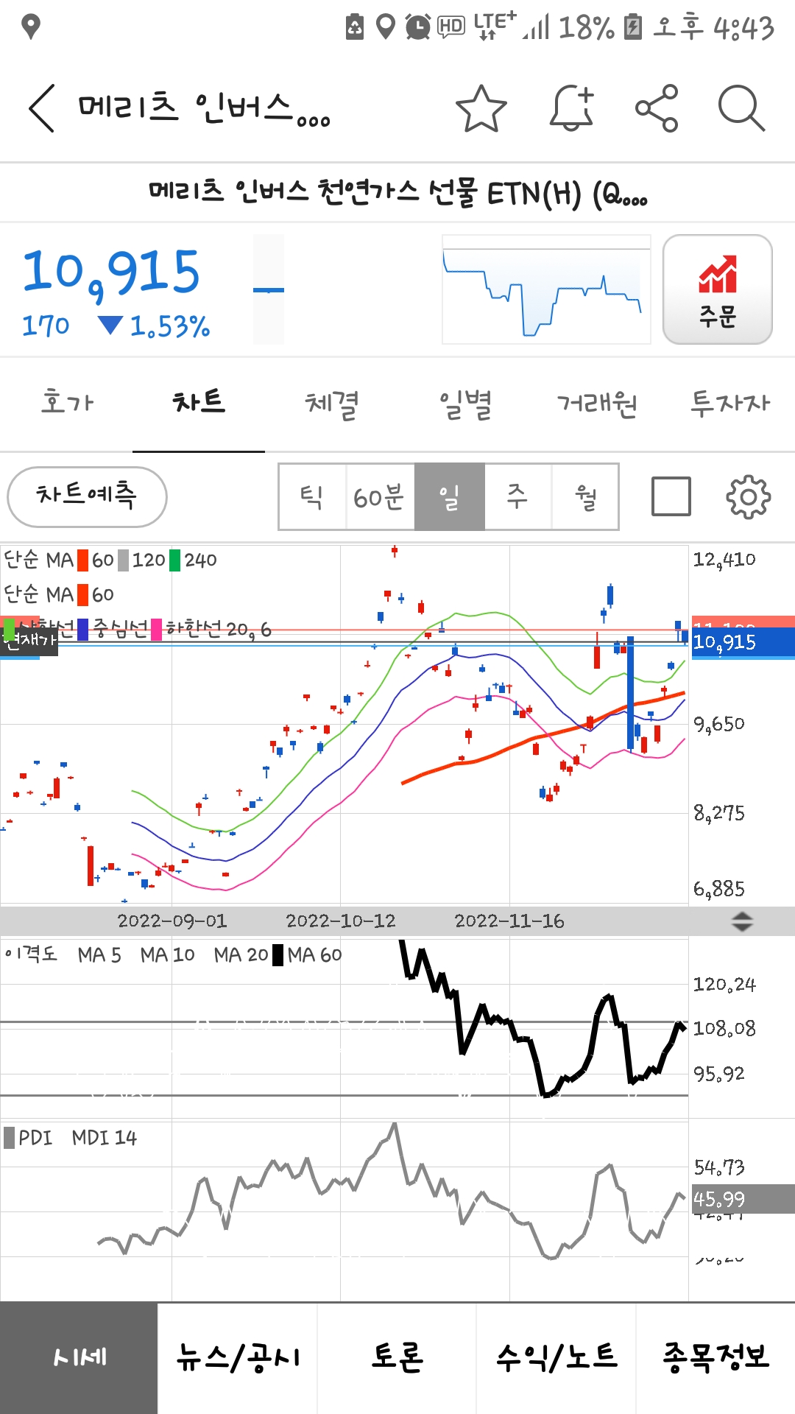Screen dimensions: 795x1414
Task: Tap the alarm clock status icon
Action: (418, 27)
